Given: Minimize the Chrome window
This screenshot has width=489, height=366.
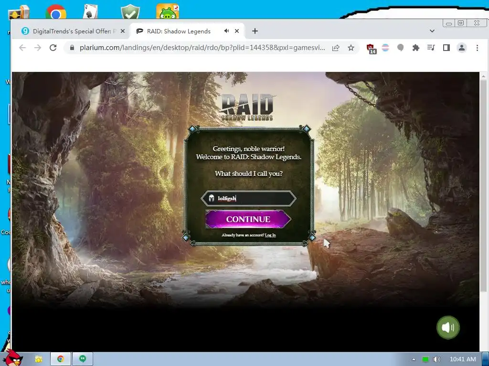Looking at the screenshot, I should 449,23.
